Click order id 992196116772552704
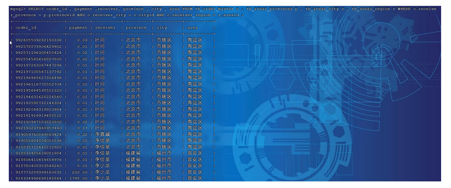451x188 pixels. point(39,84)
